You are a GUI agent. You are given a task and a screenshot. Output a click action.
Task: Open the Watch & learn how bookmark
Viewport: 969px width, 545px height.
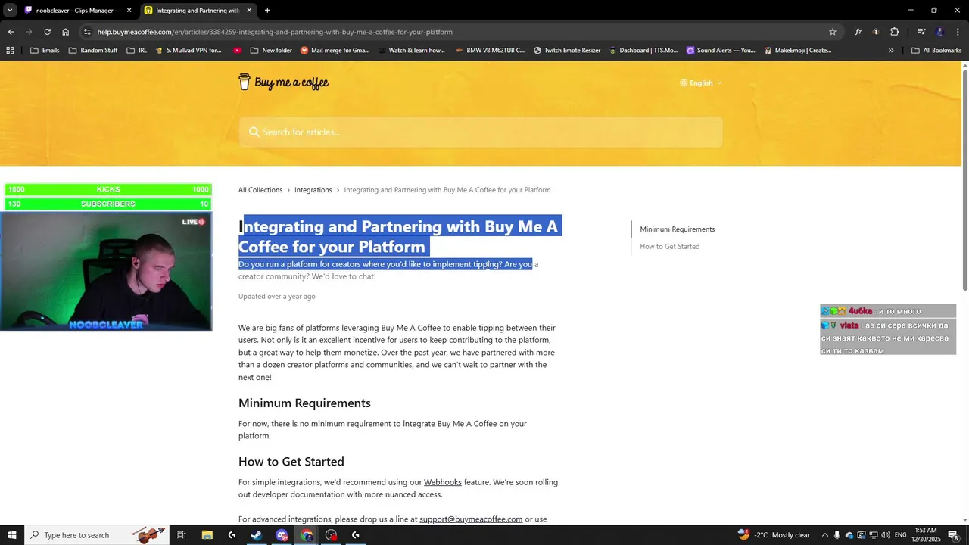point(410,51)
